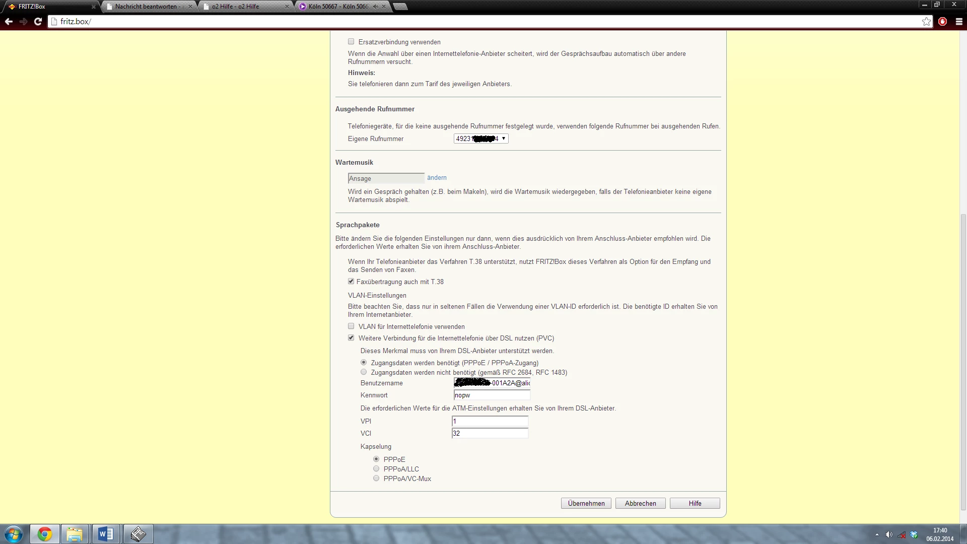
Task: Uncheck Faxübertragung auch mit T.38
Action: [351, 282]
